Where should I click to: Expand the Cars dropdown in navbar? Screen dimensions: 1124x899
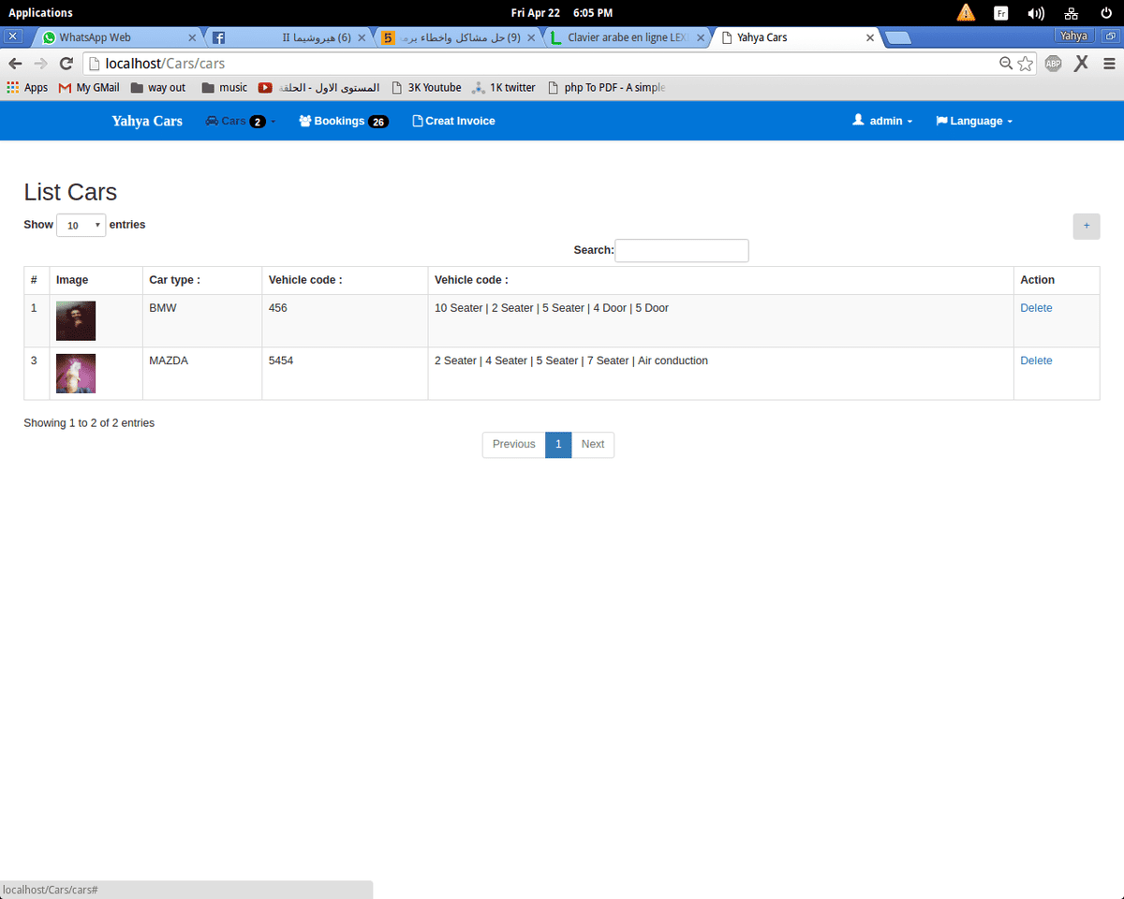pyautogui.click(x=241, y=121)
